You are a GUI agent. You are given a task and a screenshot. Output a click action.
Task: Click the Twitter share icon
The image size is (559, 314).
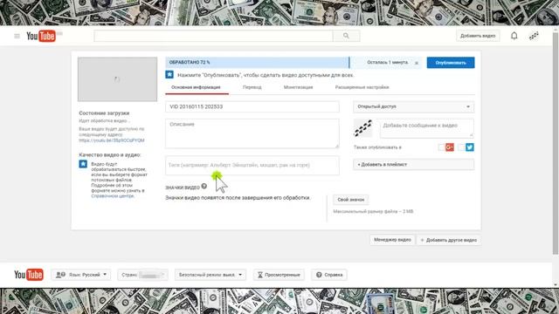coord(470,147)
